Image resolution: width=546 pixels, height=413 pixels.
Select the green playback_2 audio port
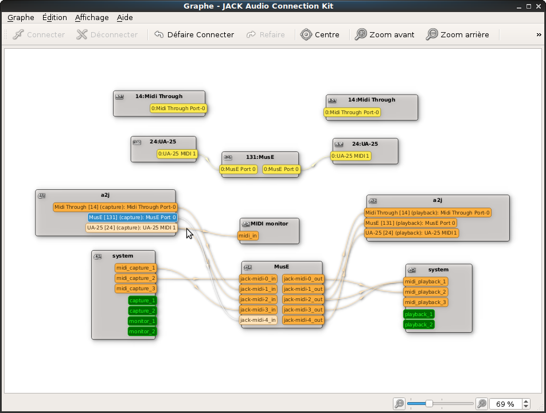coord(419,325)
